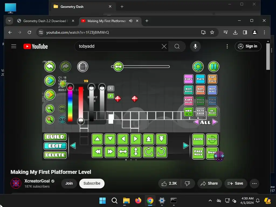Toggle the Swipe mode button
Image resolution: width=276 pixels, height=207 pixels.
point(198,139)
